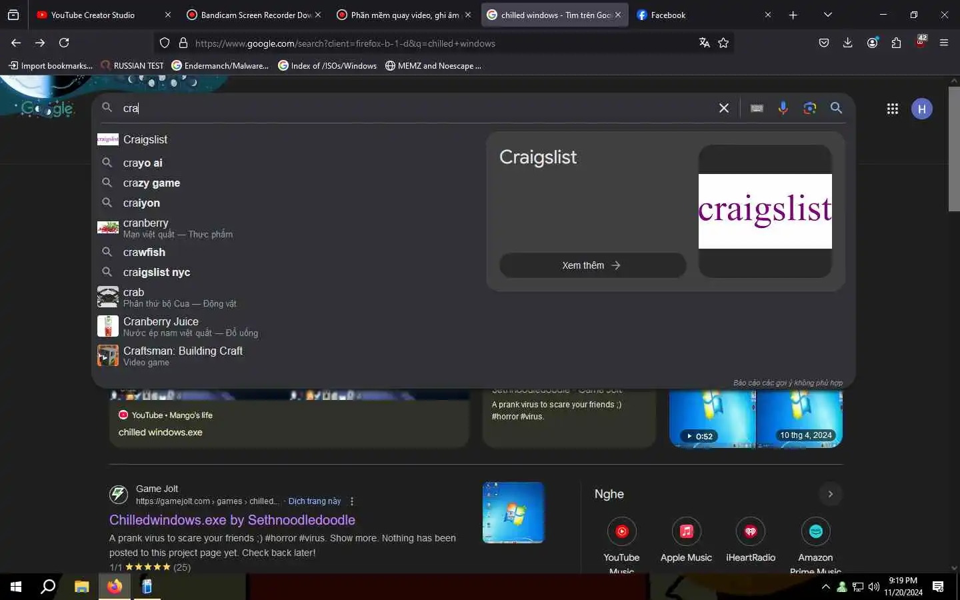Viewport: 960px width, 600px height.
Task: Translate this page icon
Action: pos(704,43)
